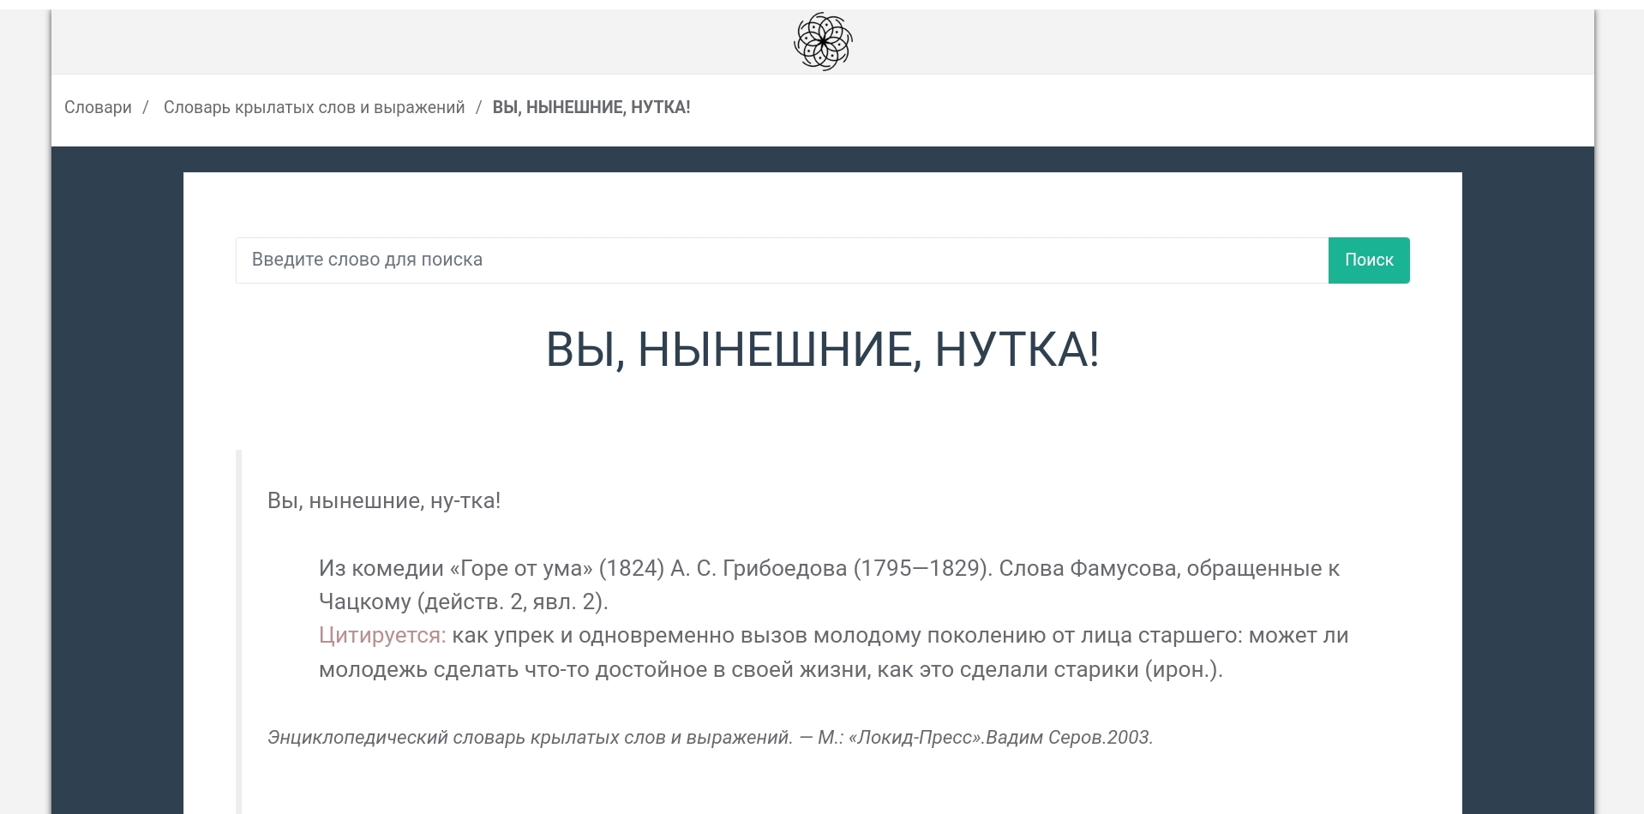Click the slash before the bold breadcrumb item
The image size is (1644, 814).
(478, 107)
